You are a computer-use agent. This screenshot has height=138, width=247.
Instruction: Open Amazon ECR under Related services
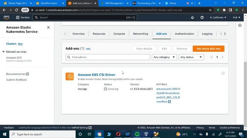[14, 58]
